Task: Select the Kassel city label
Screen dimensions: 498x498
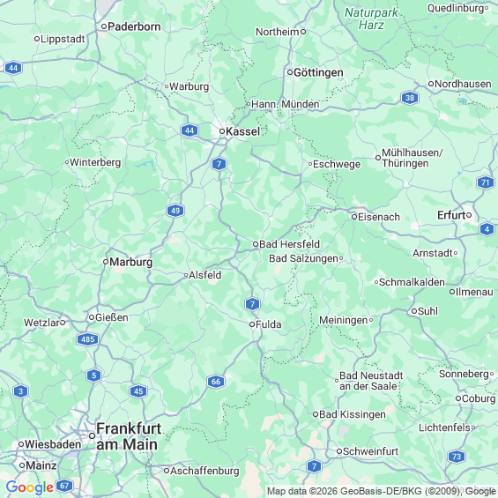Action: coord(242,131)
